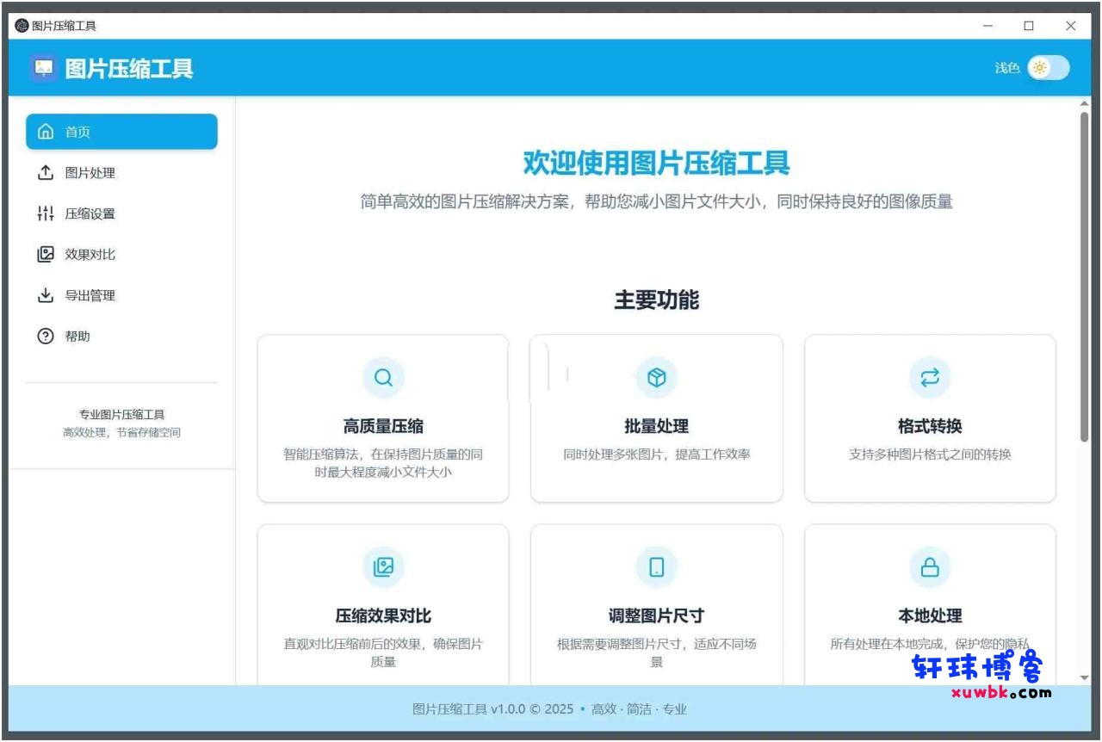Select 效果对比 in the sidebar
The image size is (1102, 742).
click(x=121, y=254)
